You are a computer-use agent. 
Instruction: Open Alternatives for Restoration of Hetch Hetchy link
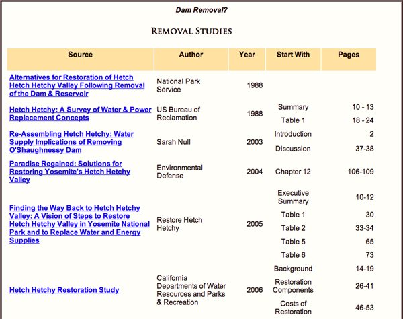point(77,85)
